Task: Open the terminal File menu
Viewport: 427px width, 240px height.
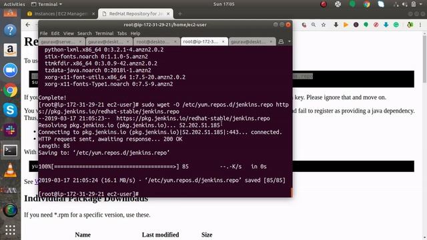Action: click(x=43, y=33)
